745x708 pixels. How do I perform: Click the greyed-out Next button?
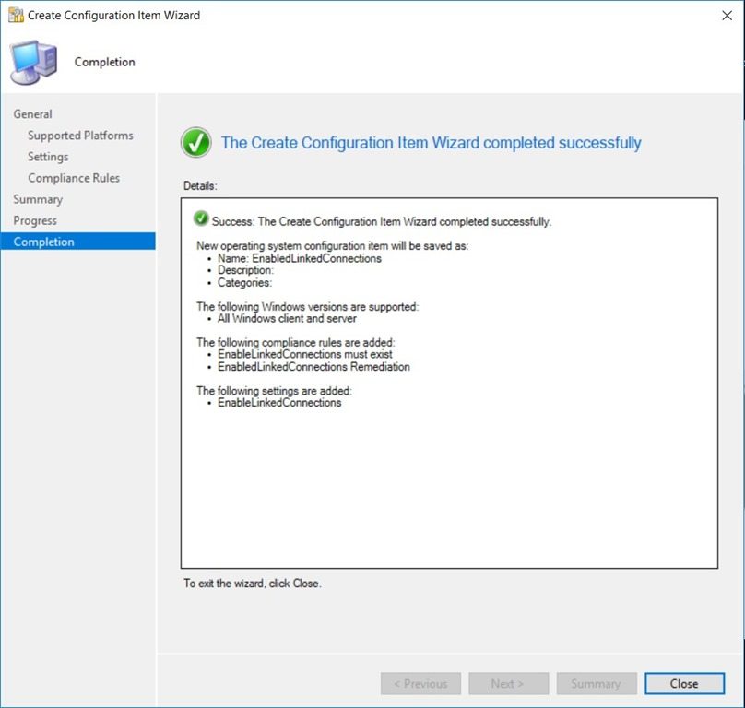(x=508, y=683)
